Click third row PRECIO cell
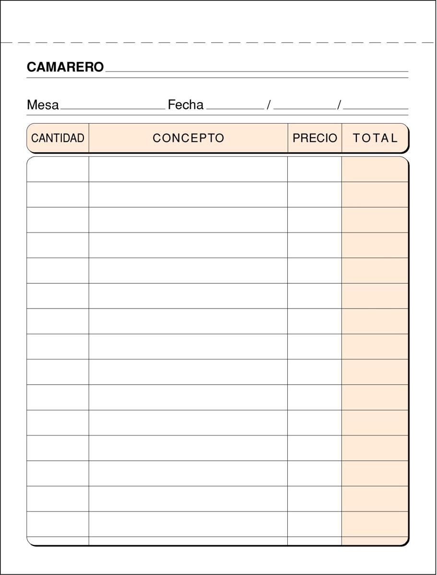 [x=315, y=220]
